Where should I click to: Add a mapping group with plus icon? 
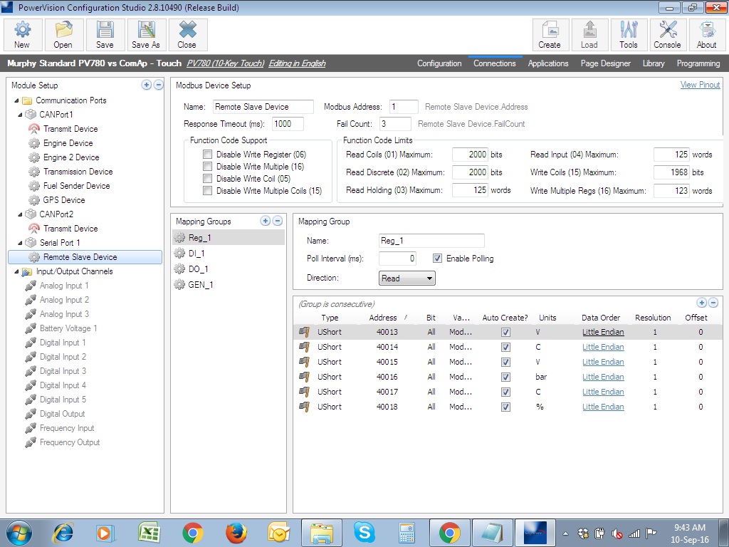click(266, 221)
